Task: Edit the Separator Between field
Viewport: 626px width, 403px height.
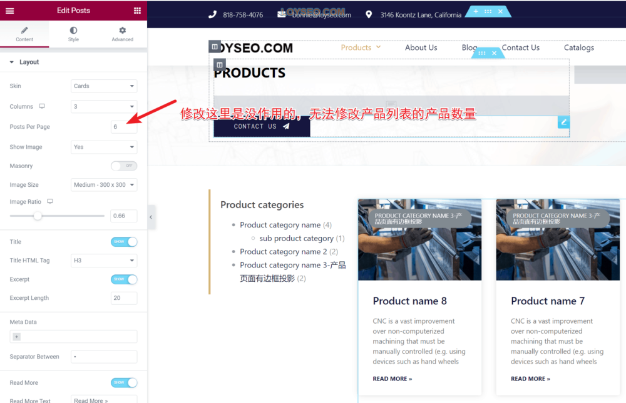Action: (104, 357)
